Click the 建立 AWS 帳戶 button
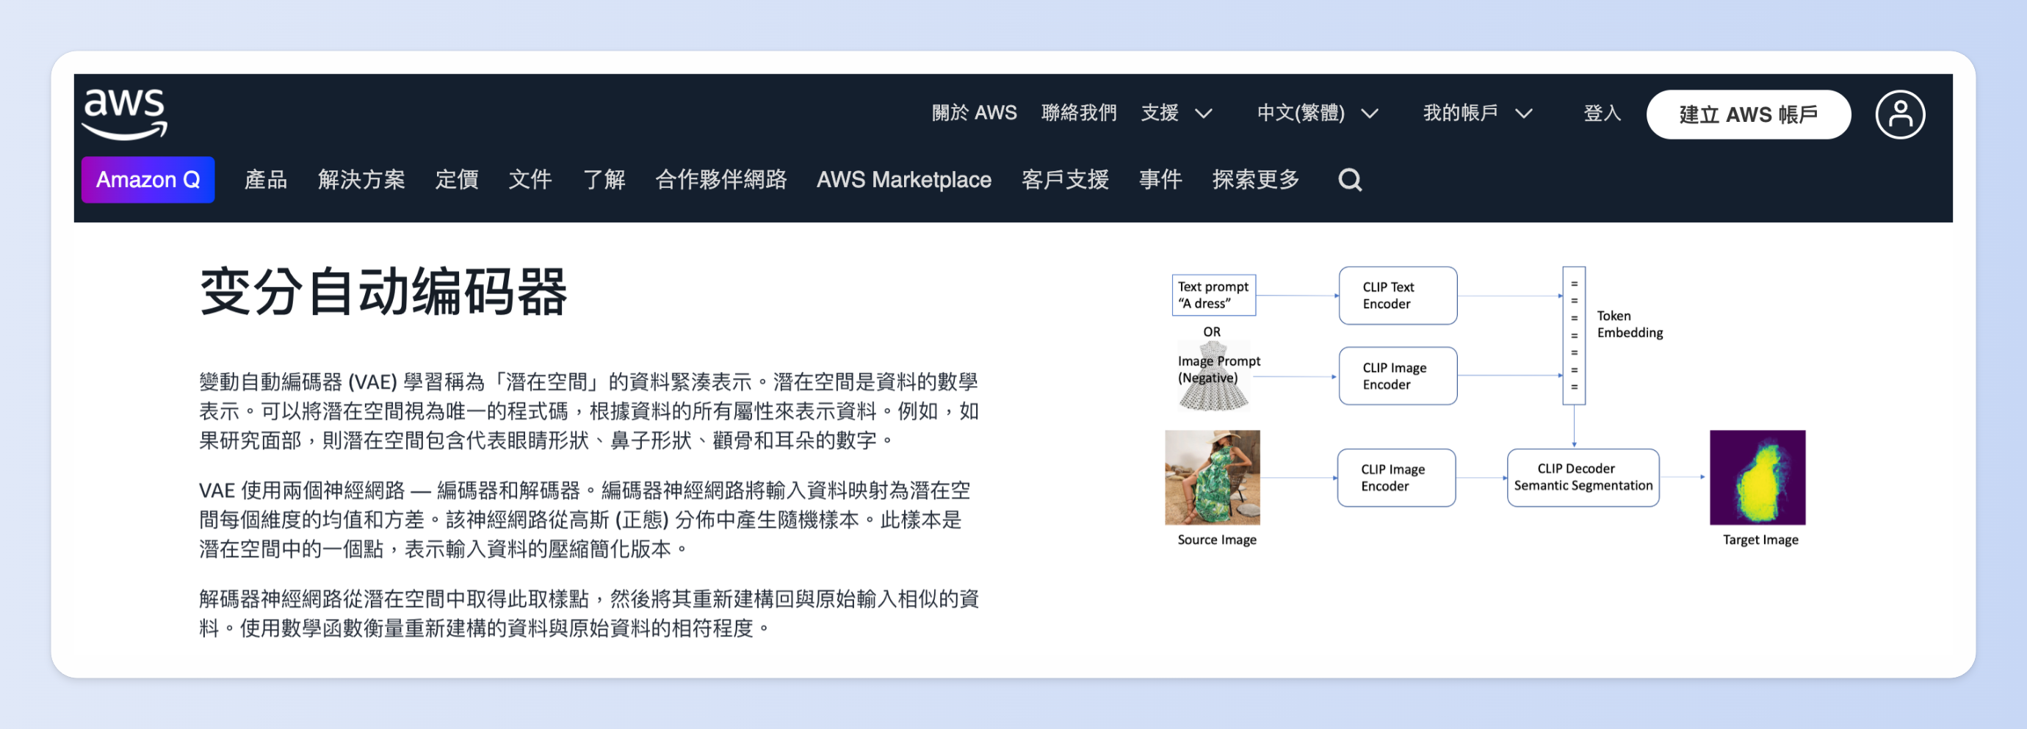The height and width of the screenshot is (729, 2027). [x=1748, y=115]
